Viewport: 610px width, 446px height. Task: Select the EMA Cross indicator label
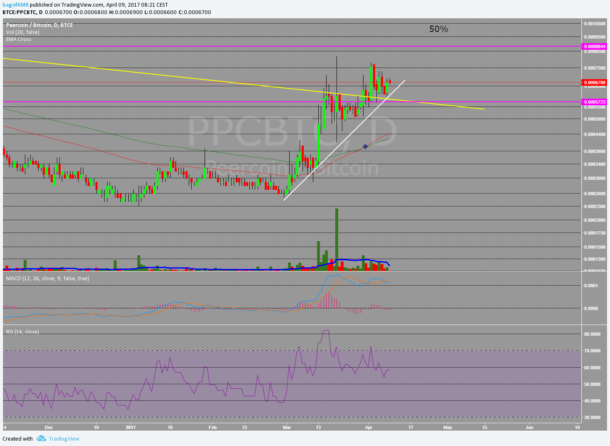click(19, 39)
